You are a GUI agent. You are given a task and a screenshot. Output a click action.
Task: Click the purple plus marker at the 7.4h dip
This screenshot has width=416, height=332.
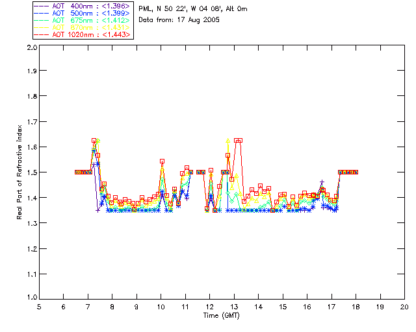pyautogui.click(x=98, y=210)
